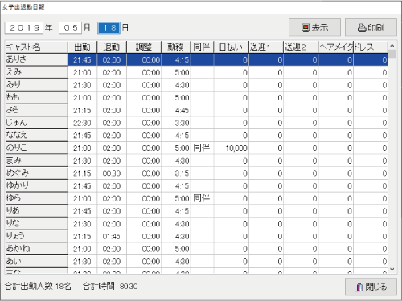Click the year input field showing 2019

[x=24, y=28]
